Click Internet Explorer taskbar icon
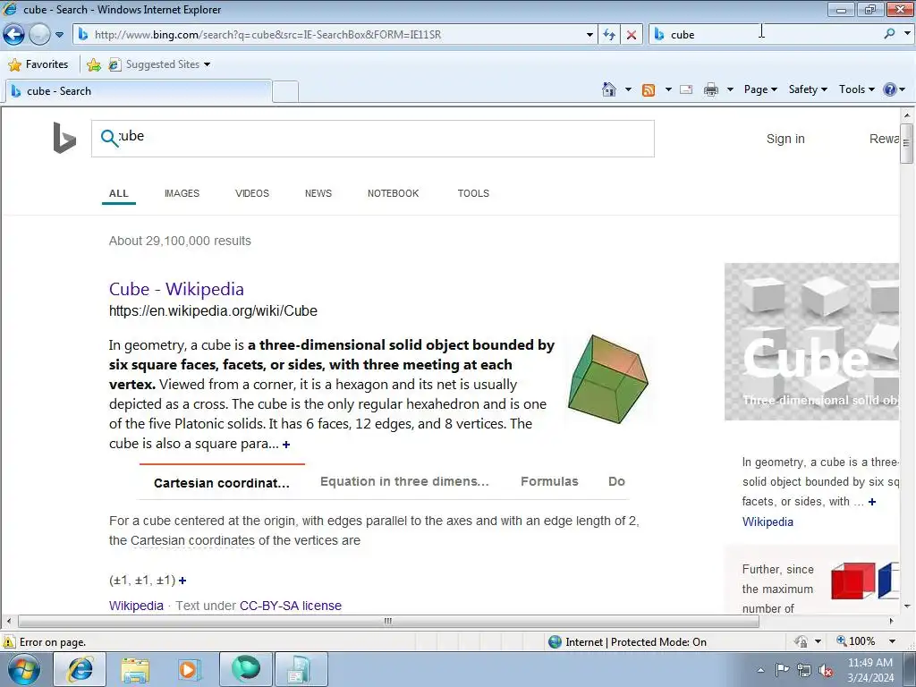 coord(80,669)
